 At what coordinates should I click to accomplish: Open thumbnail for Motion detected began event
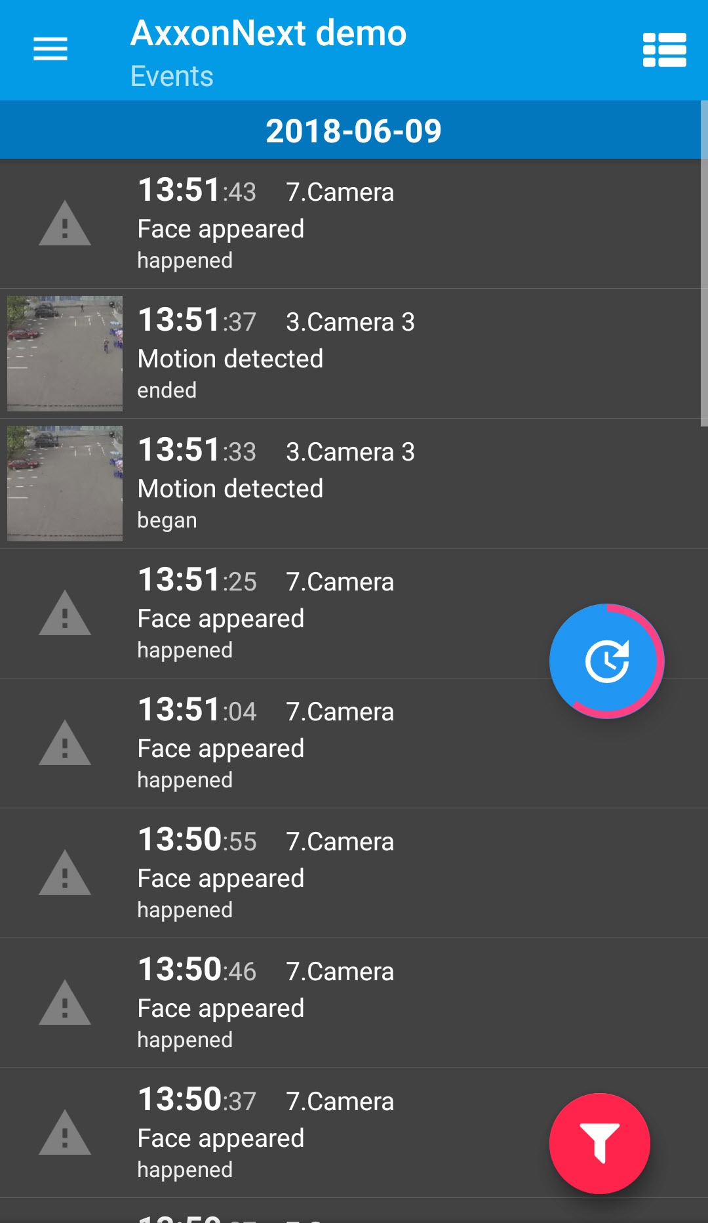64,483
